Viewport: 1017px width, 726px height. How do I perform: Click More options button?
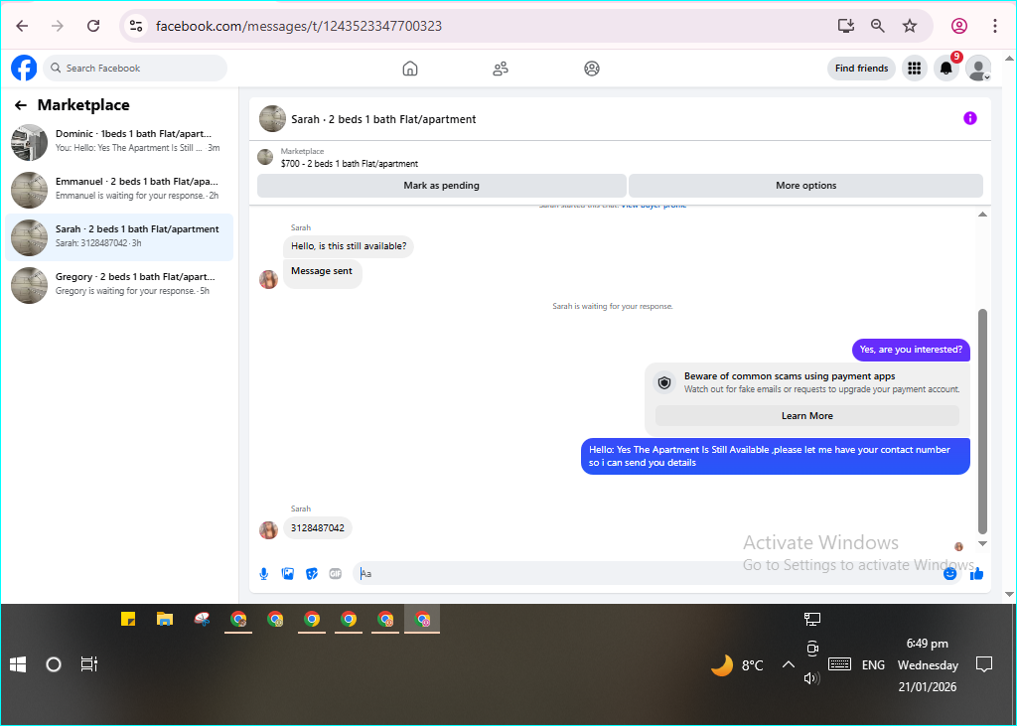(x=806, y=186)
